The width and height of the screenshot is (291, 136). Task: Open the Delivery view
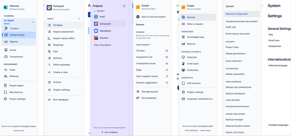(57, 58)
